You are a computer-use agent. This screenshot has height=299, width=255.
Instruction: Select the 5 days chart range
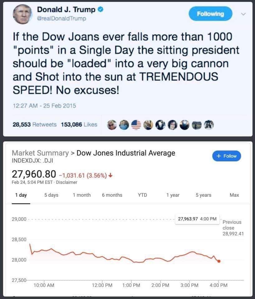[x=51, y=195]
